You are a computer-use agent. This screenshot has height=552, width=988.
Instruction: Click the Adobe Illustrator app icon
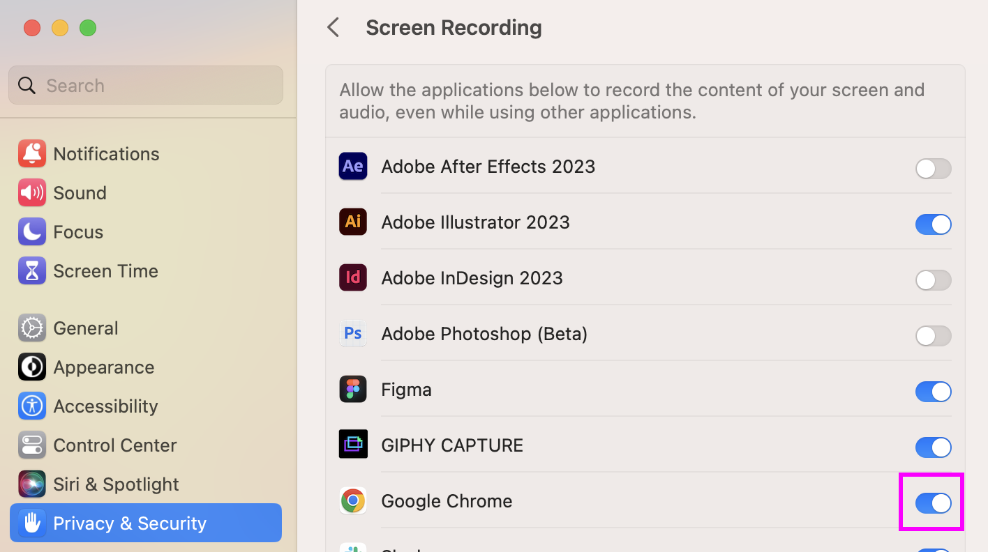pyautogui.click(x=353, y=222)
